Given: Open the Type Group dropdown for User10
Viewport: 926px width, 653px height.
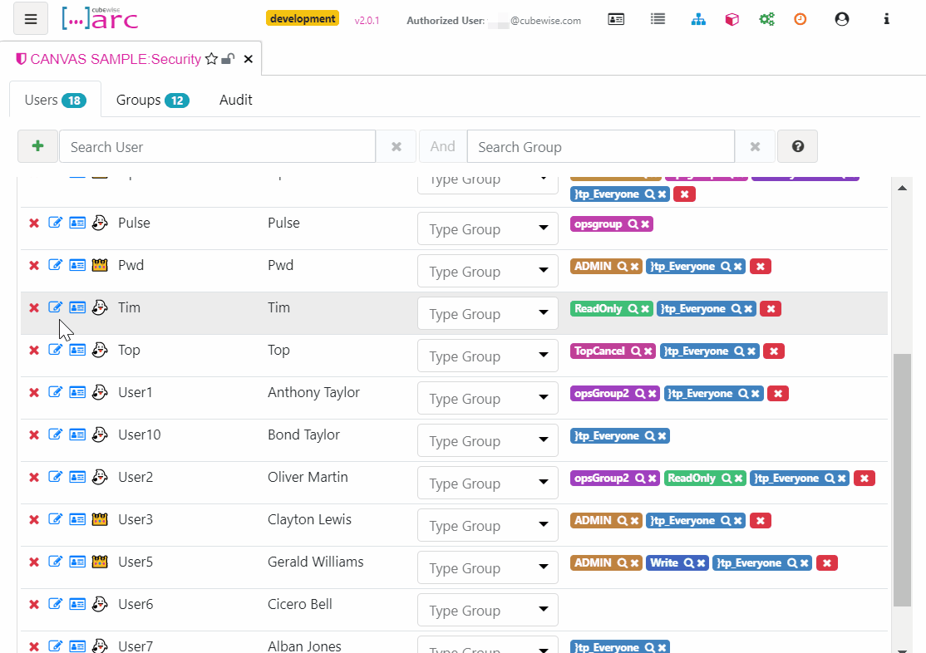Looking at the screenshot, I should pyautogui.click(x=487, y=440).
